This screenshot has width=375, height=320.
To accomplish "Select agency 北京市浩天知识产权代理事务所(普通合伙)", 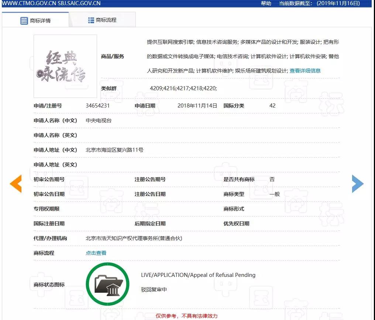I will click(134, 238).
